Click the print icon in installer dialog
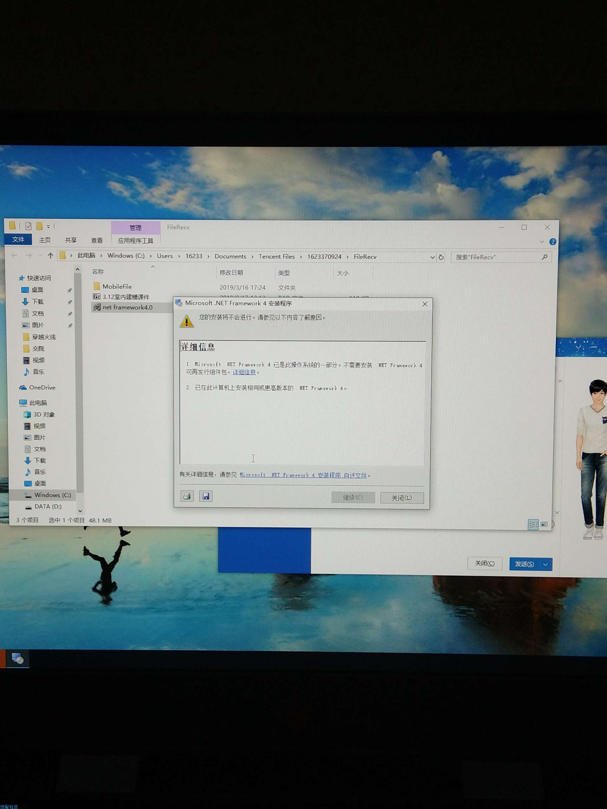 click(187, 496)
